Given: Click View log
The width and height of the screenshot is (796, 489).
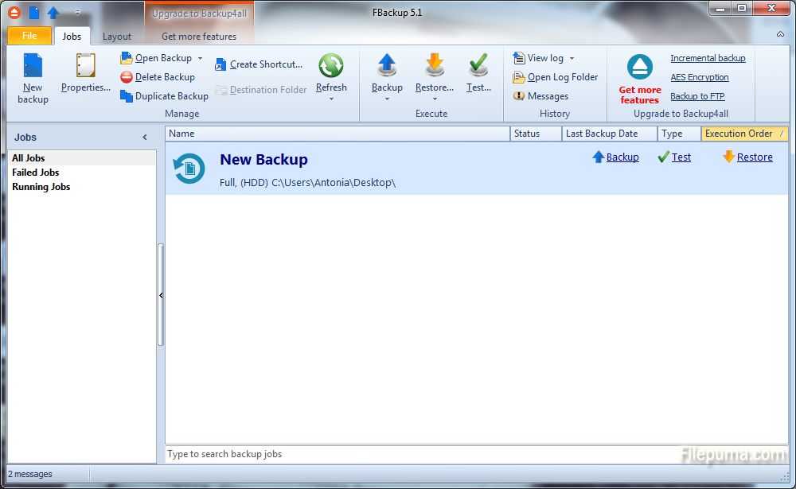Looking at the screenshot, I should 538,58.
